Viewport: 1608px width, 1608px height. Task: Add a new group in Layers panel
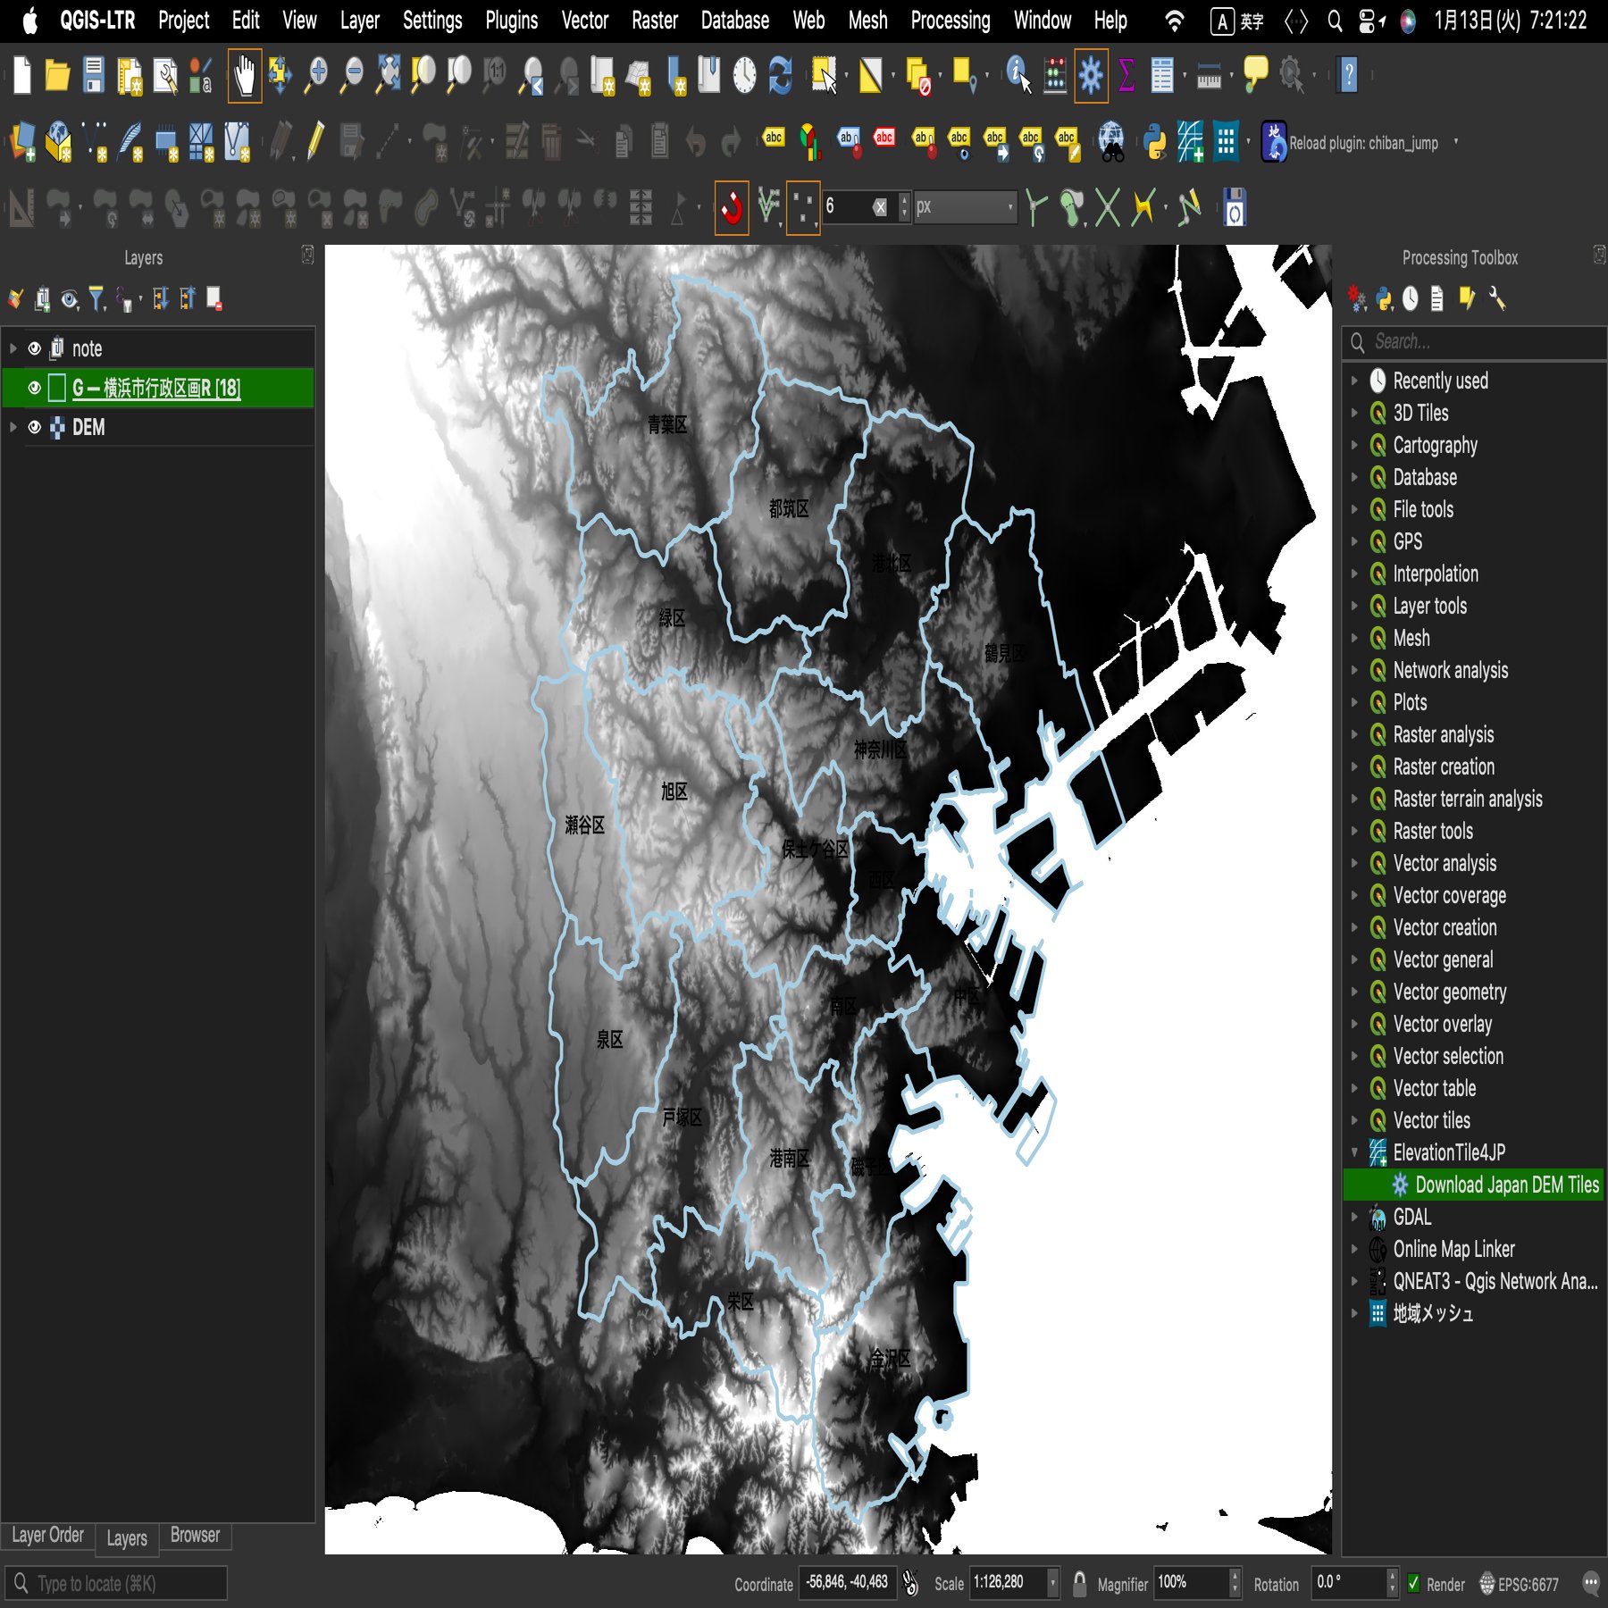pos(42,298)
